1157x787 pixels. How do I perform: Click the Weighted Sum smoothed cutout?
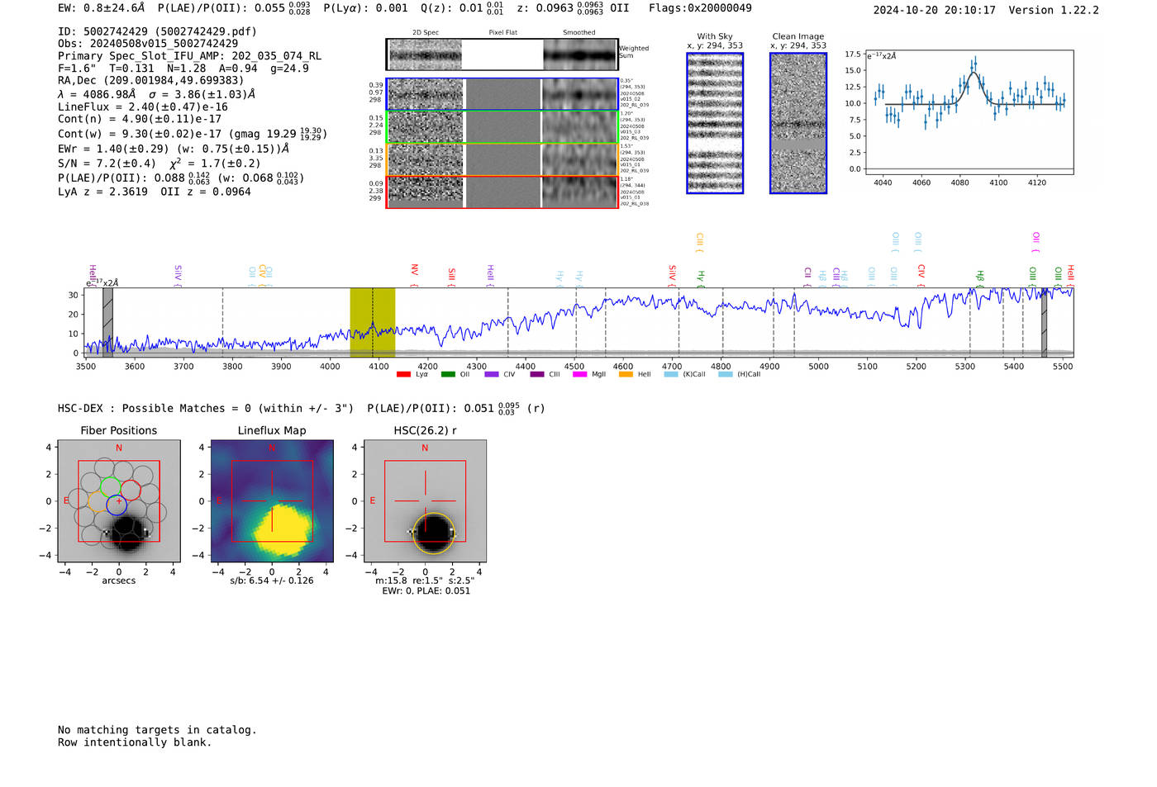[x=580, y=55]
